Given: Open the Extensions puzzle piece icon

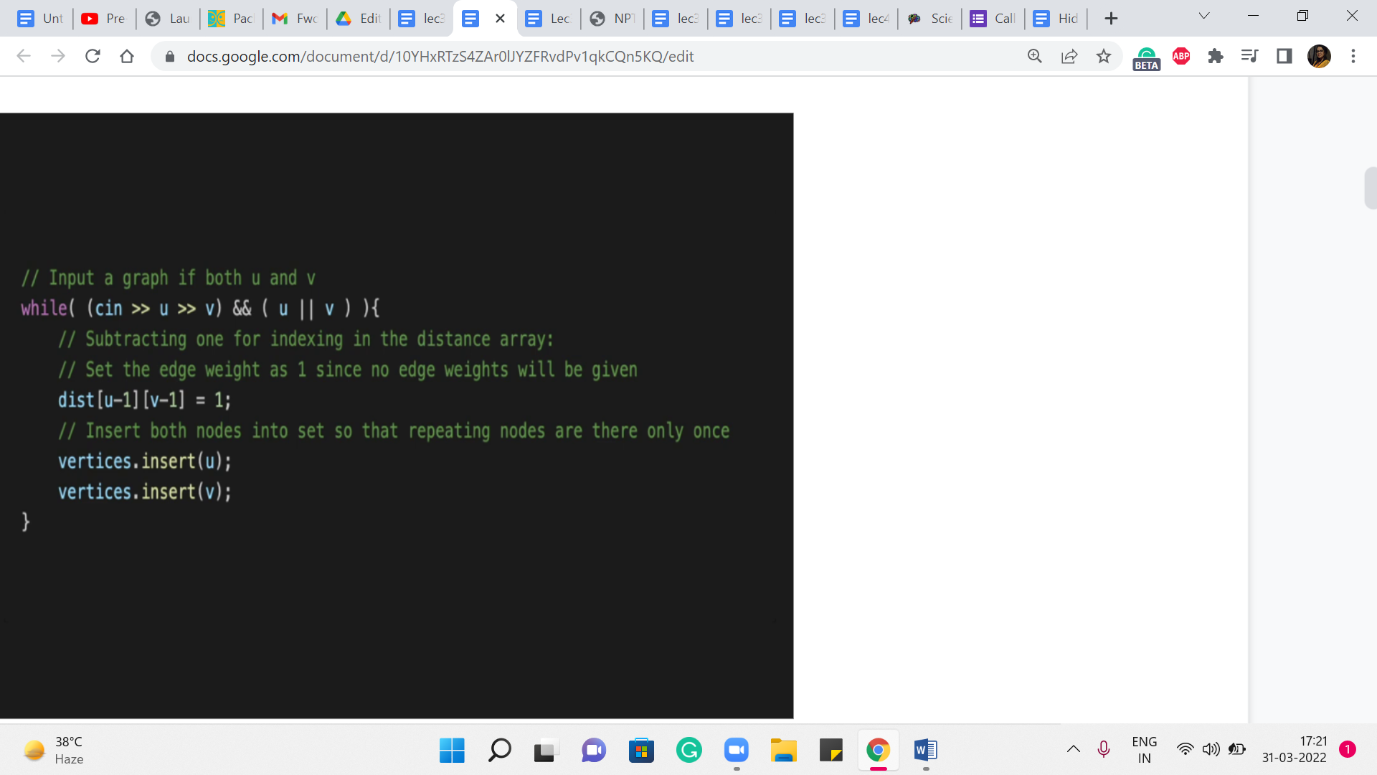Looking at the screenshot, I should (1216, 56).
